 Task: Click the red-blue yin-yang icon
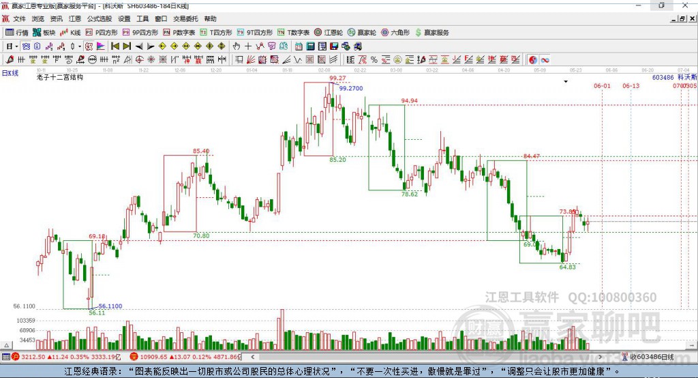[x=533, y=59]
